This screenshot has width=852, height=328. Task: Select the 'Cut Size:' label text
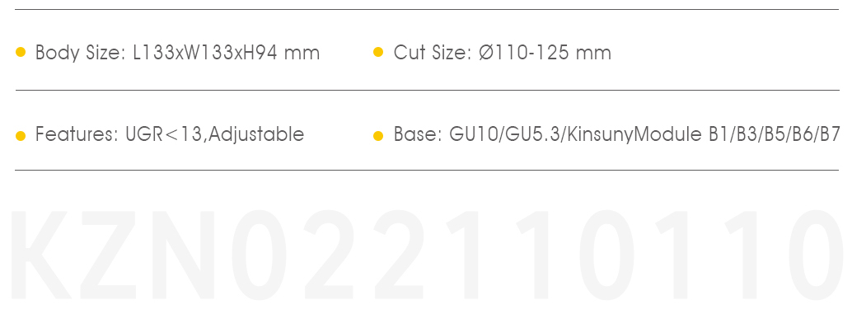[x=432, y=53]
